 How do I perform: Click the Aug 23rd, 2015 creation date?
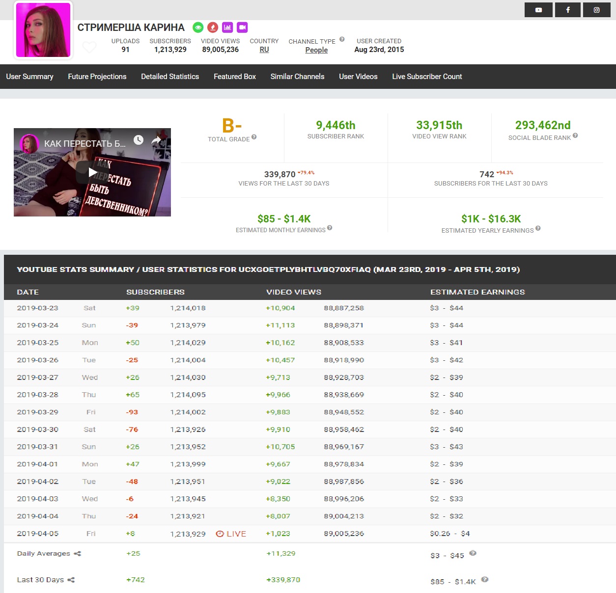click(x=379, y=50)
